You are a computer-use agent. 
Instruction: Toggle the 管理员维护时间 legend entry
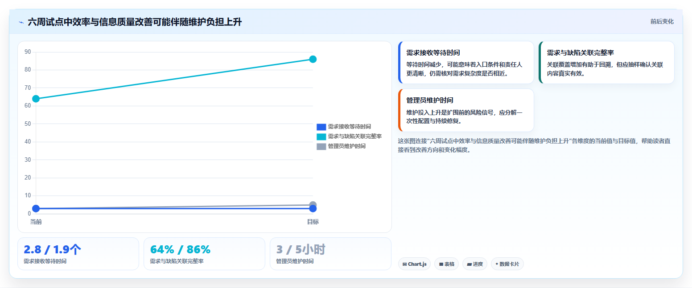click(x=341, y=146)
